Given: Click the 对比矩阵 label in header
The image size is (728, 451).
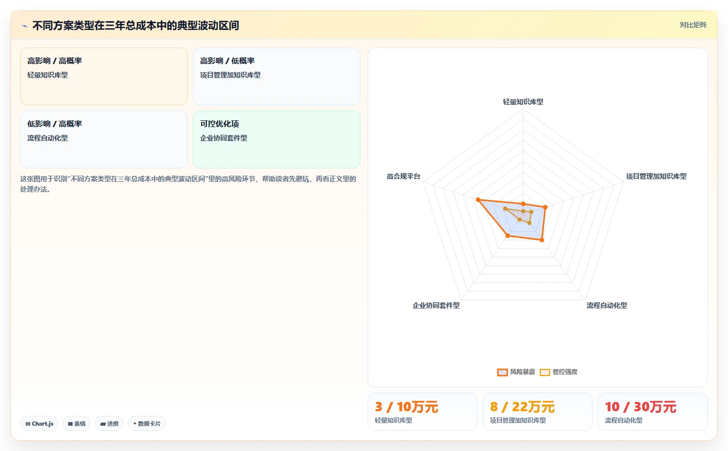Looking at the screenshot, I should pyautogui.click(x=693, y=25).
